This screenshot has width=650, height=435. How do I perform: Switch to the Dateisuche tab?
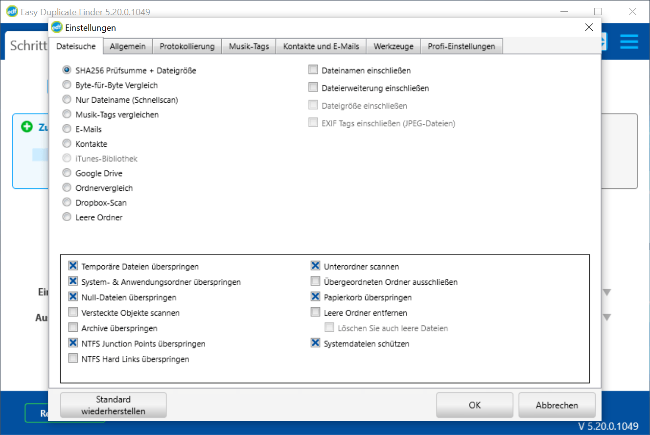76,46
